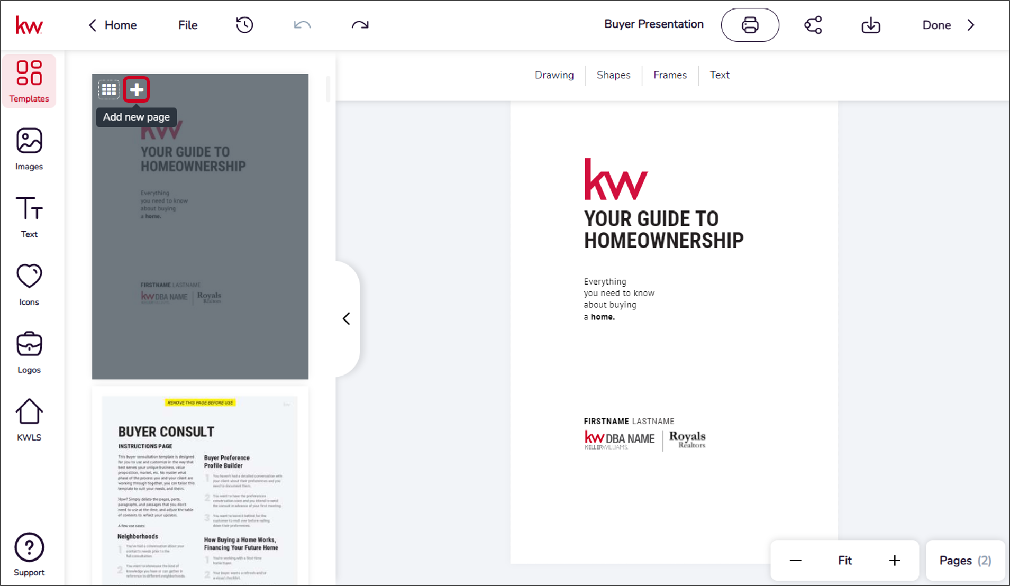This screenshot has width=1010, height=586.
Task: Click the KW logo in the header
Action: click(x=29, y=25)
